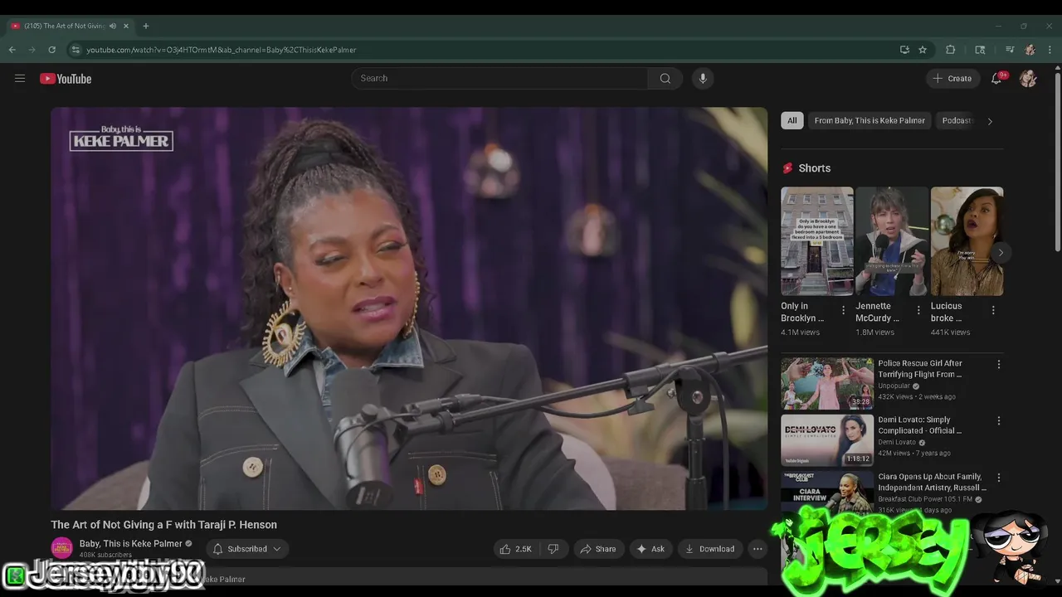Viewport: 1062px width, 597px height.
Task: Click the Ask button
Action: 650,549
